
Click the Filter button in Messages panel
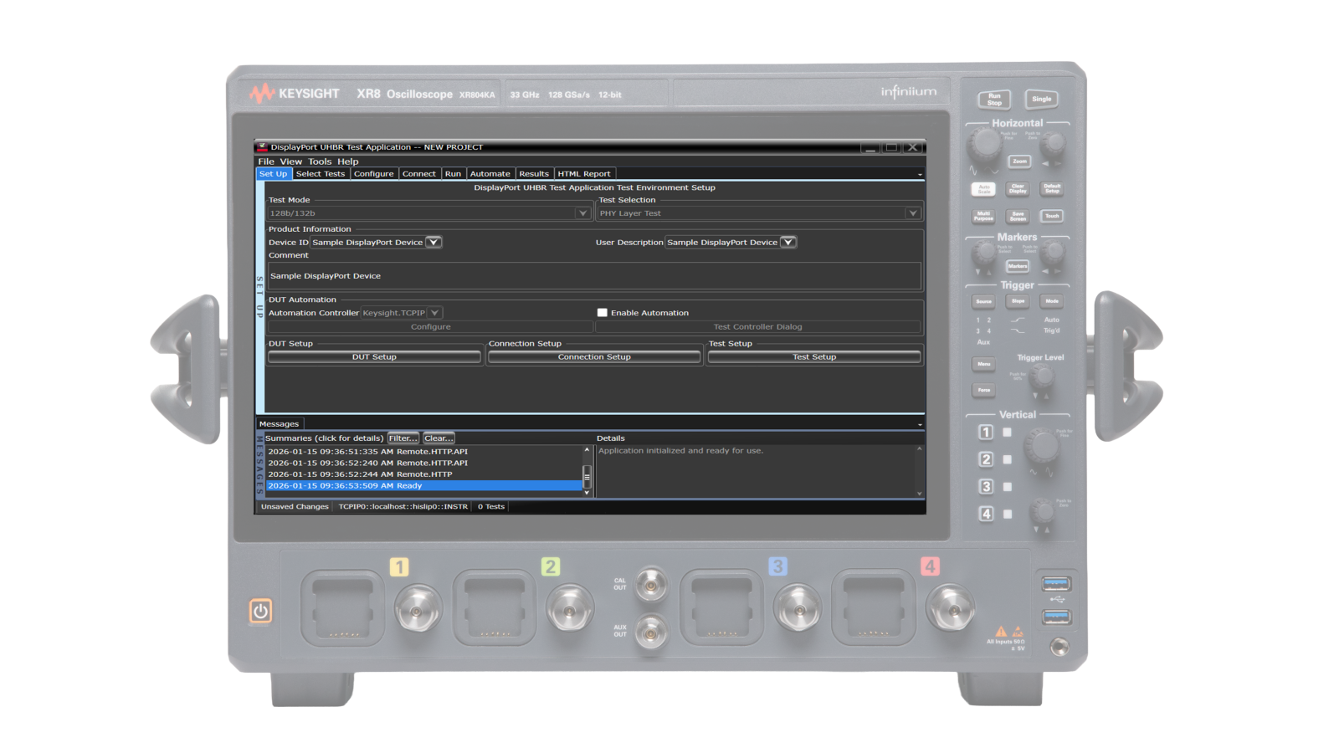(x=403, y=438)
